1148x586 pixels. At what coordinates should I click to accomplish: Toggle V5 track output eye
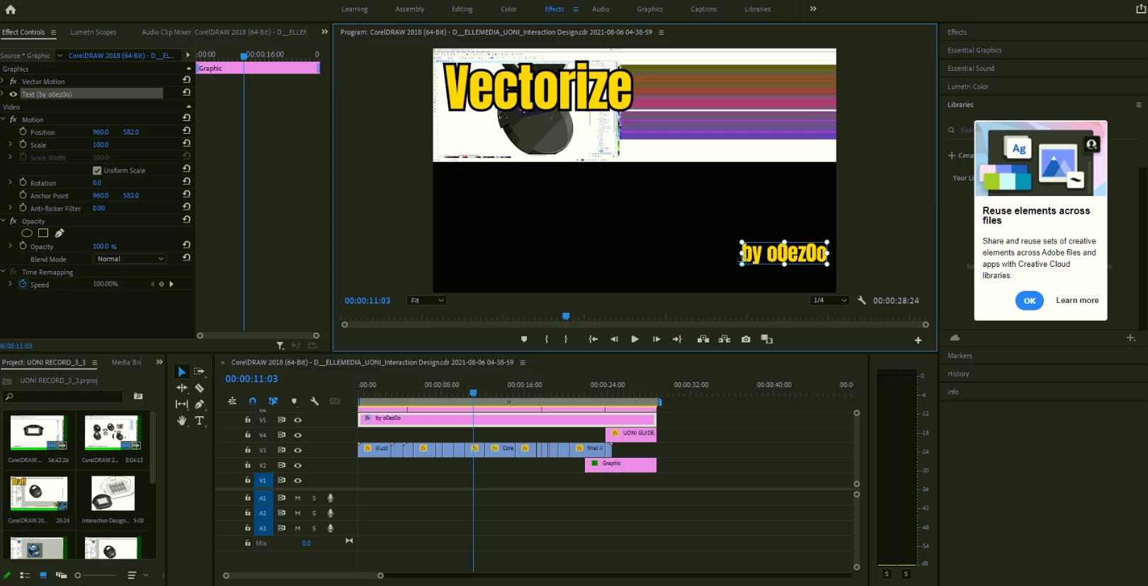click(x=298, y=420)
